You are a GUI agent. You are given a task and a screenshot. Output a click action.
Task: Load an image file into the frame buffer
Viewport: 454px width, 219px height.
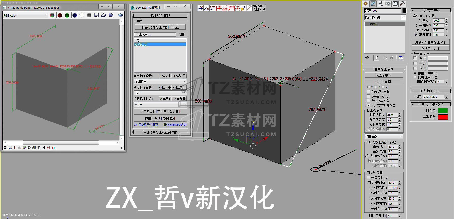111,15
